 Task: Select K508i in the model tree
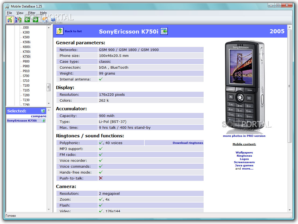(27, 42)
